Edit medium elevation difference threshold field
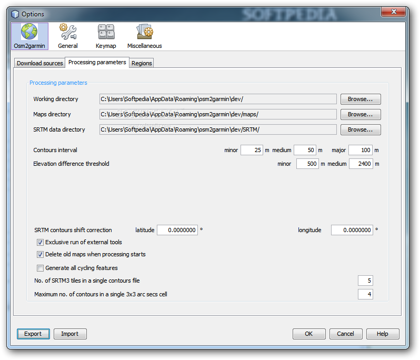Viewport: 420px width, 360px height. pos(361,164)
